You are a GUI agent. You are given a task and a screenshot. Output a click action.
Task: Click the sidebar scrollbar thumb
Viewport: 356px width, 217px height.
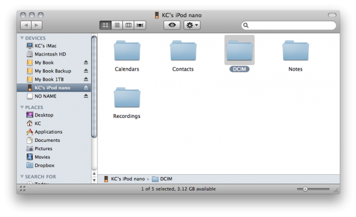(x=94, y=87)
